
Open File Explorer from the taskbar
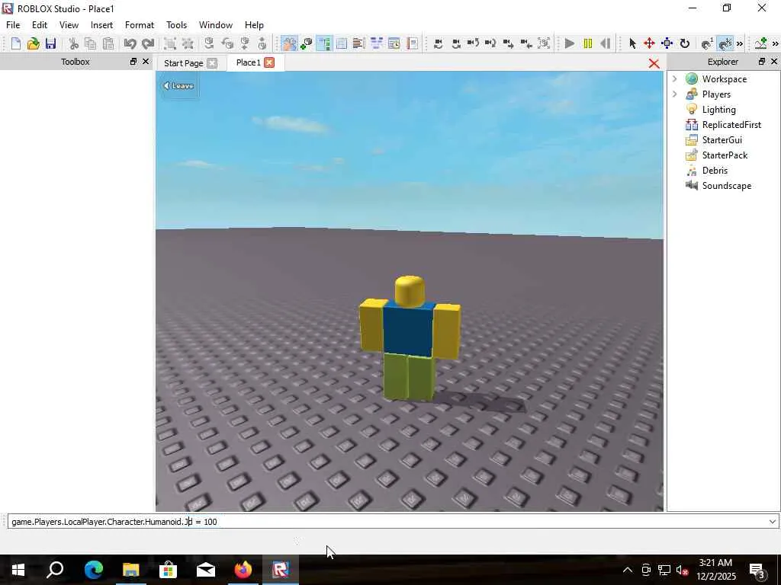coord(131,570)
